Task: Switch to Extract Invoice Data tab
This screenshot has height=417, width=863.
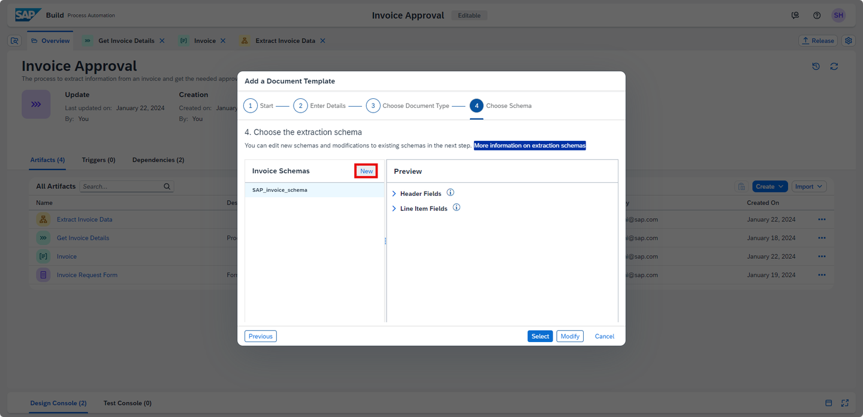Action: point(285,41)
